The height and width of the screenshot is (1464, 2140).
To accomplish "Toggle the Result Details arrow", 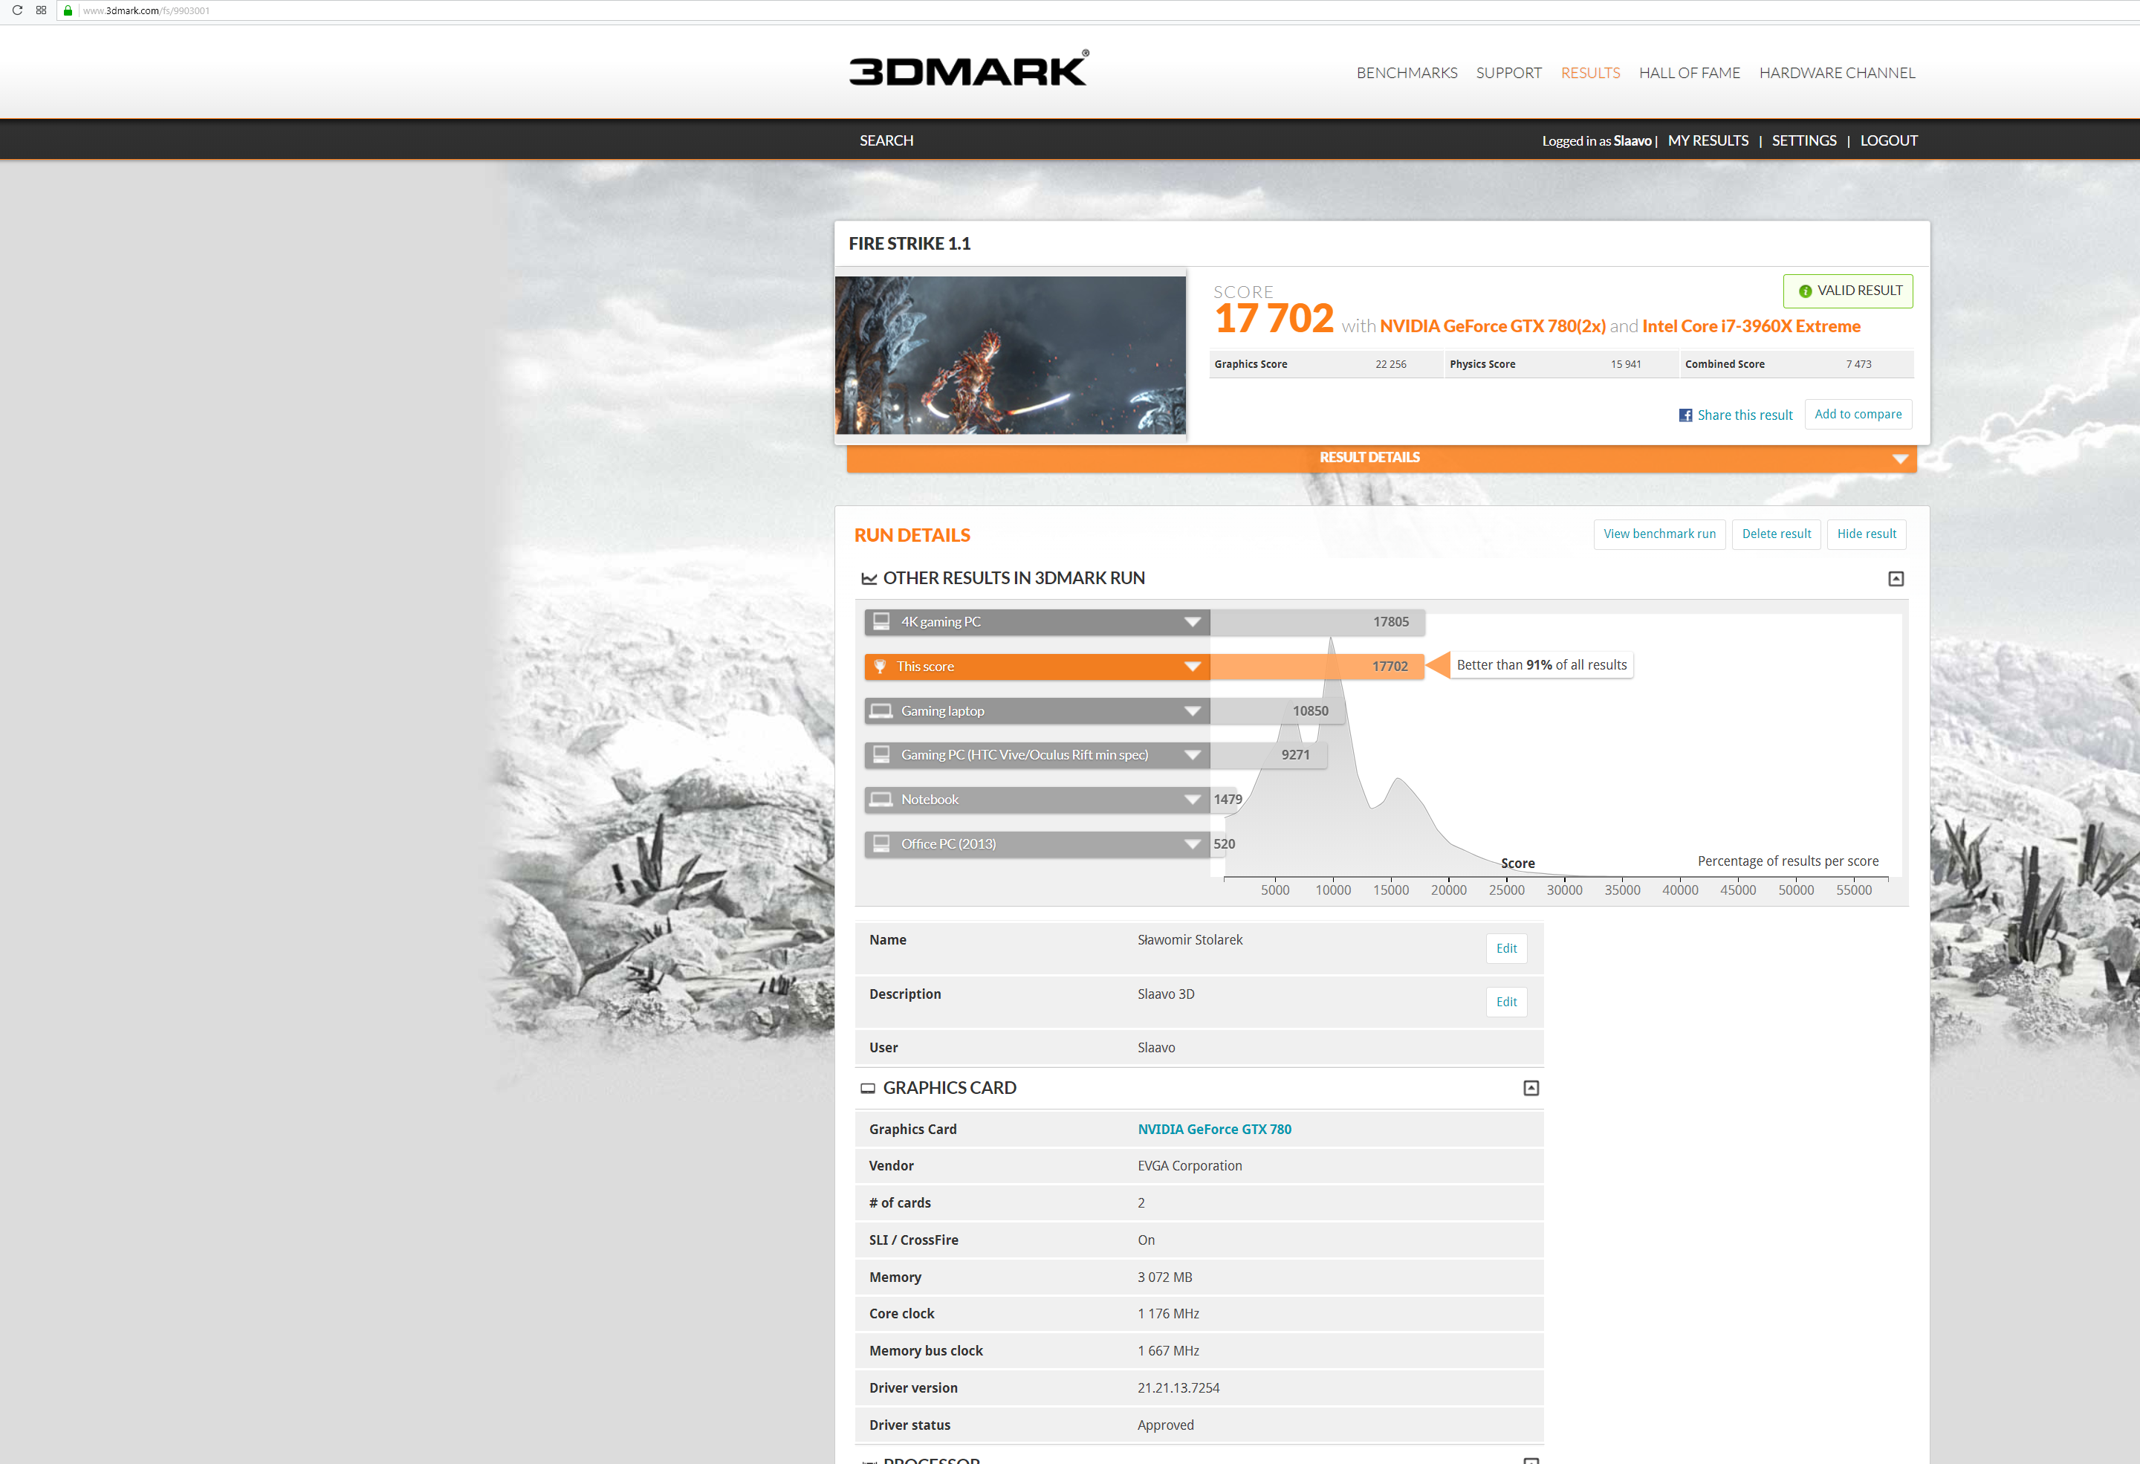I will pyautogui.click(x=1900, y=459).
